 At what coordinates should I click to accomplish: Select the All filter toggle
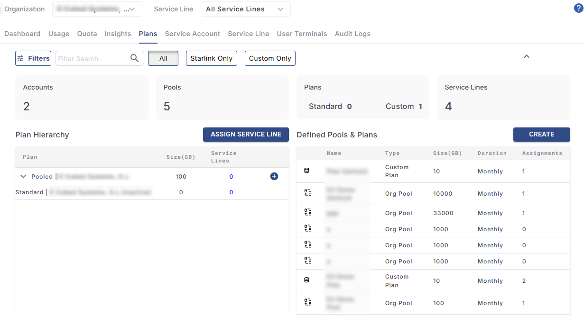[x=163, y=58]
